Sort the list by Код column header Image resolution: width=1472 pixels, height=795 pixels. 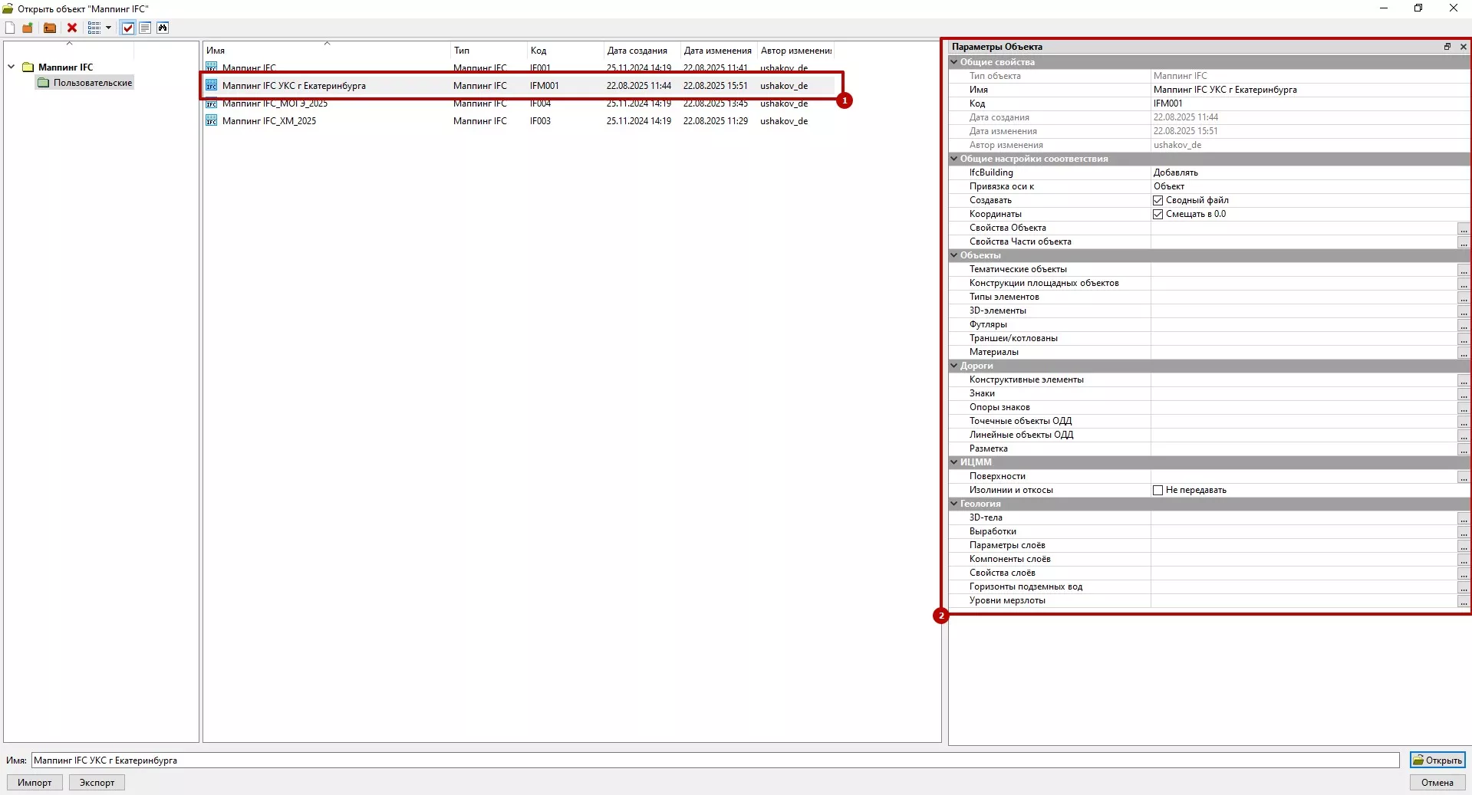tap(538, 51)
